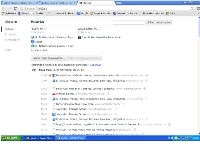Bookmark this page with the star icon
Viewport: 200px width, 144px height.
pyautogui.click(x=192, y=8)
